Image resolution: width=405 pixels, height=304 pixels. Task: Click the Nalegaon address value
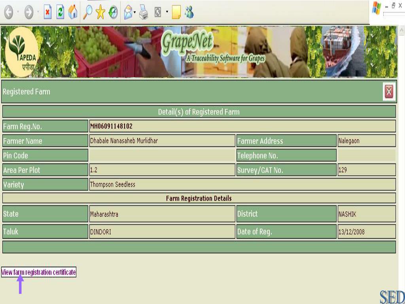[349, 141]
